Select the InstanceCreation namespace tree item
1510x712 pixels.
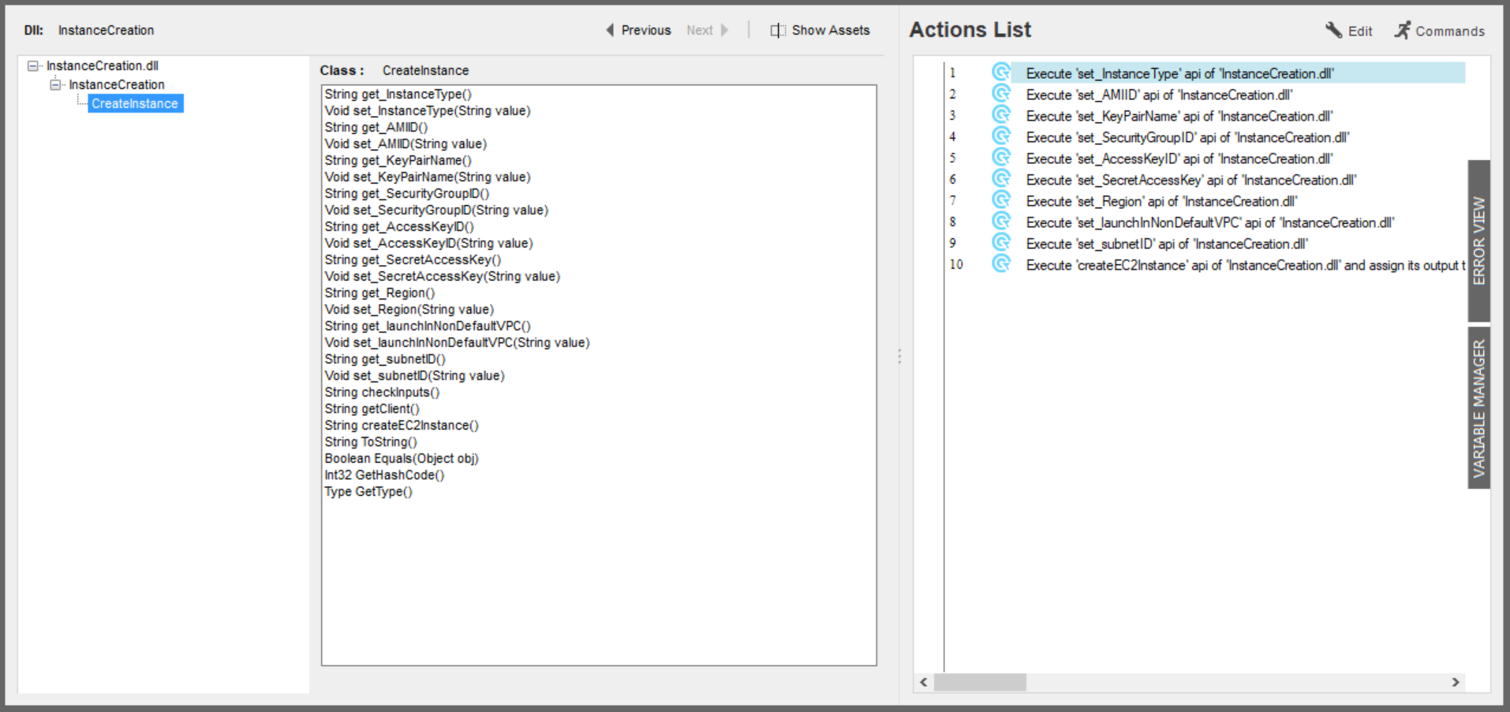tap(117, 85)
